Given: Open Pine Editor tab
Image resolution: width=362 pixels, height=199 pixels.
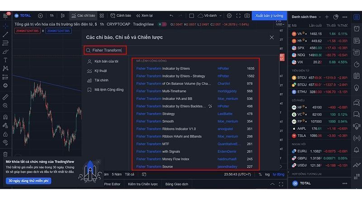Looking at the screenshot, I should coord(112,184).
